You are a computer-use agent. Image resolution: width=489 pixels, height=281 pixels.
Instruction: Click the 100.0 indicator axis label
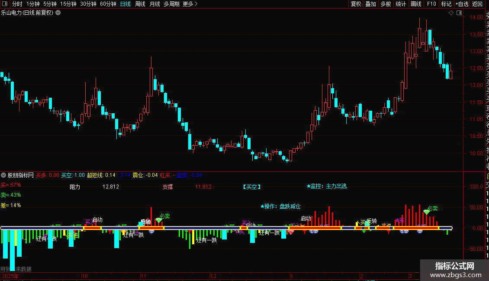pyautogui.click(x=476, y=187)
